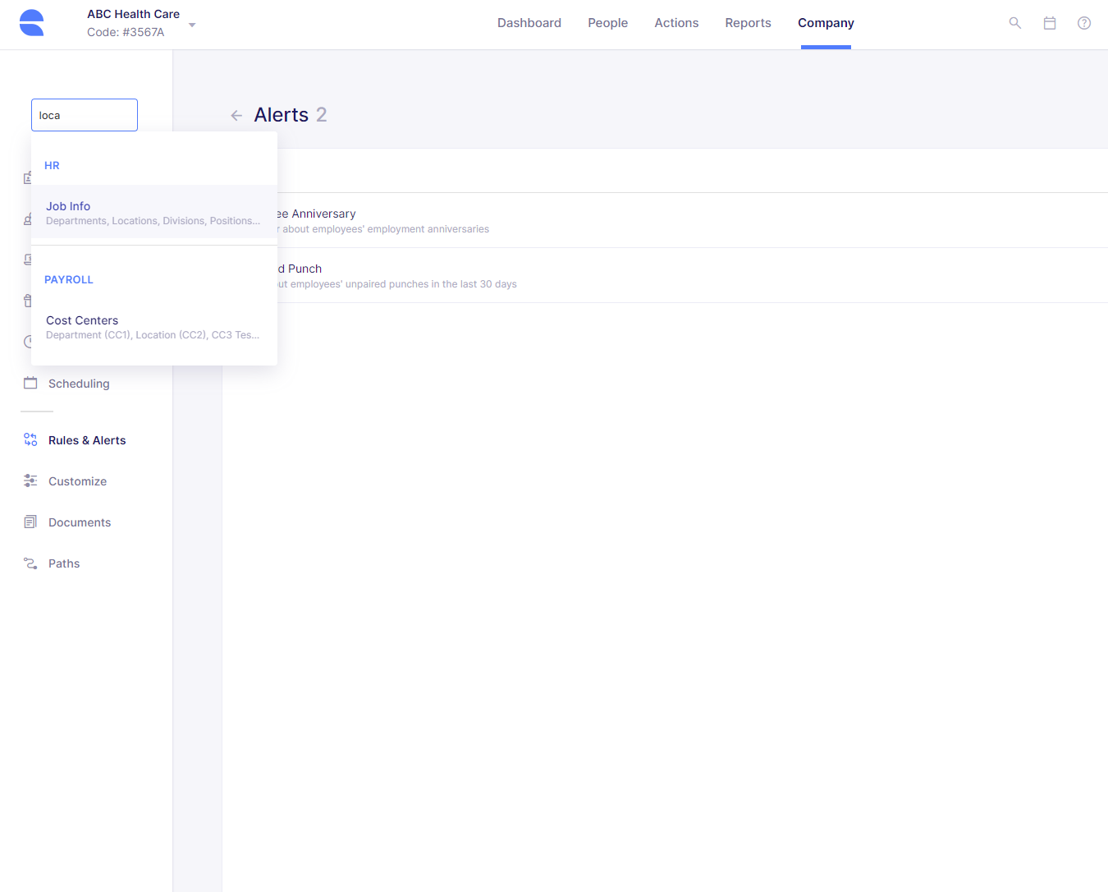Viewport: 1108px width, 892px height.
Task: Open the Paths sidebar item
Action: point(64,563)
